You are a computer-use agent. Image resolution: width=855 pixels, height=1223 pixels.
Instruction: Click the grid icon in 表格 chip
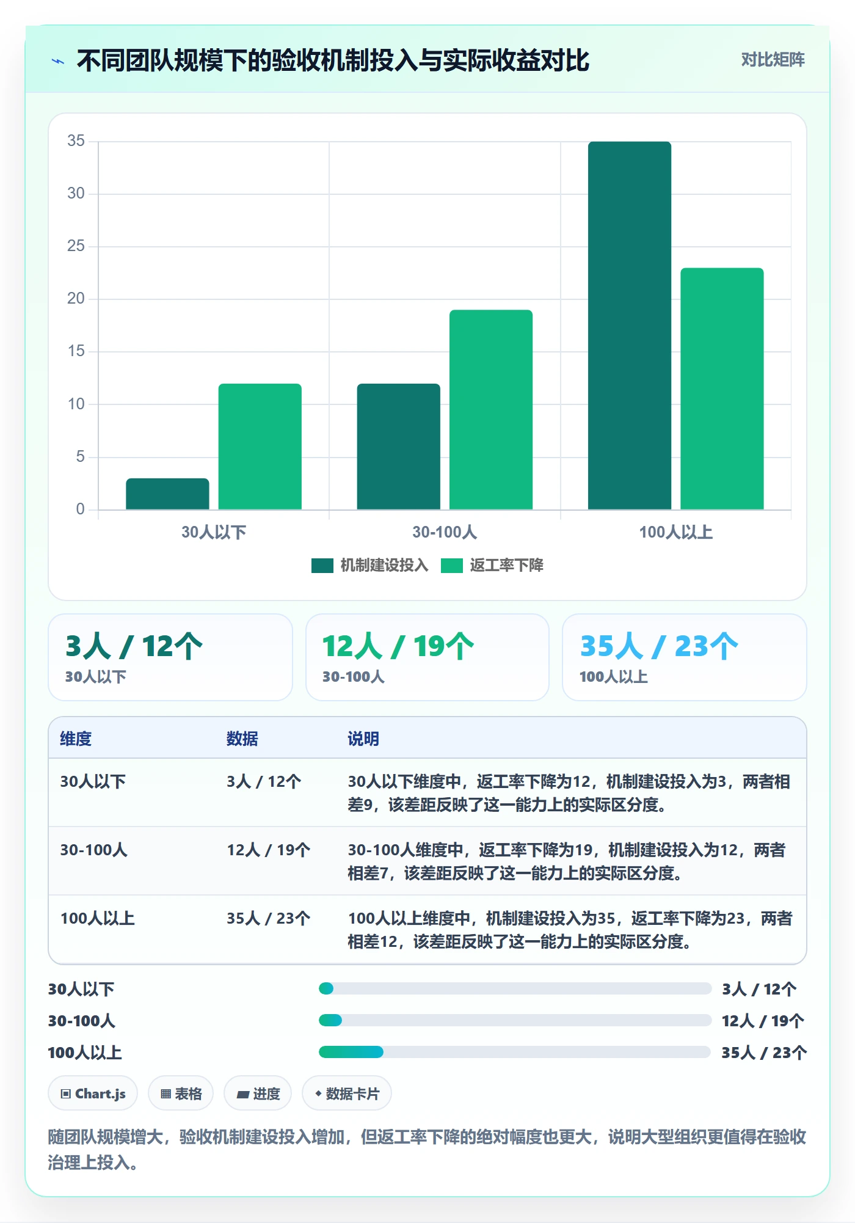click(x=166, y=1094)
